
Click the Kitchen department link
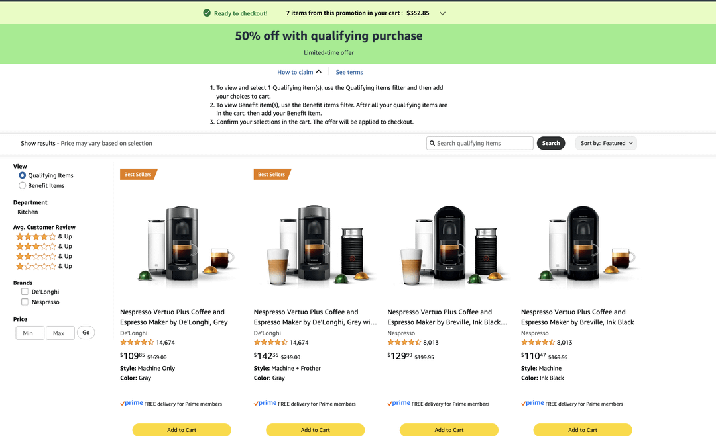pos(27,212)
